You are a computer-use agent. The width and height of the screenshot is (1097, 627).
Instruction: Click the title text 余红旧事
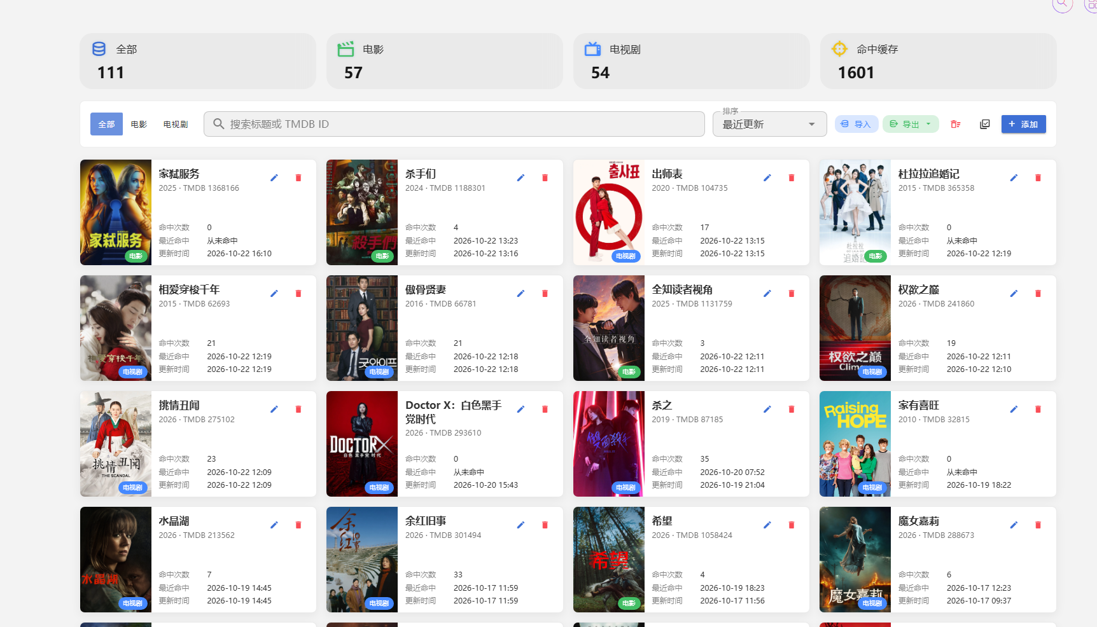[426, 521]
